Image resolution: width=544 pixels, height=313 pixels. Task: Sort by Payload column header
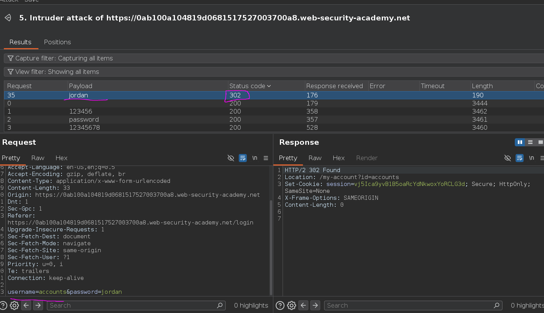click(147, 86)
